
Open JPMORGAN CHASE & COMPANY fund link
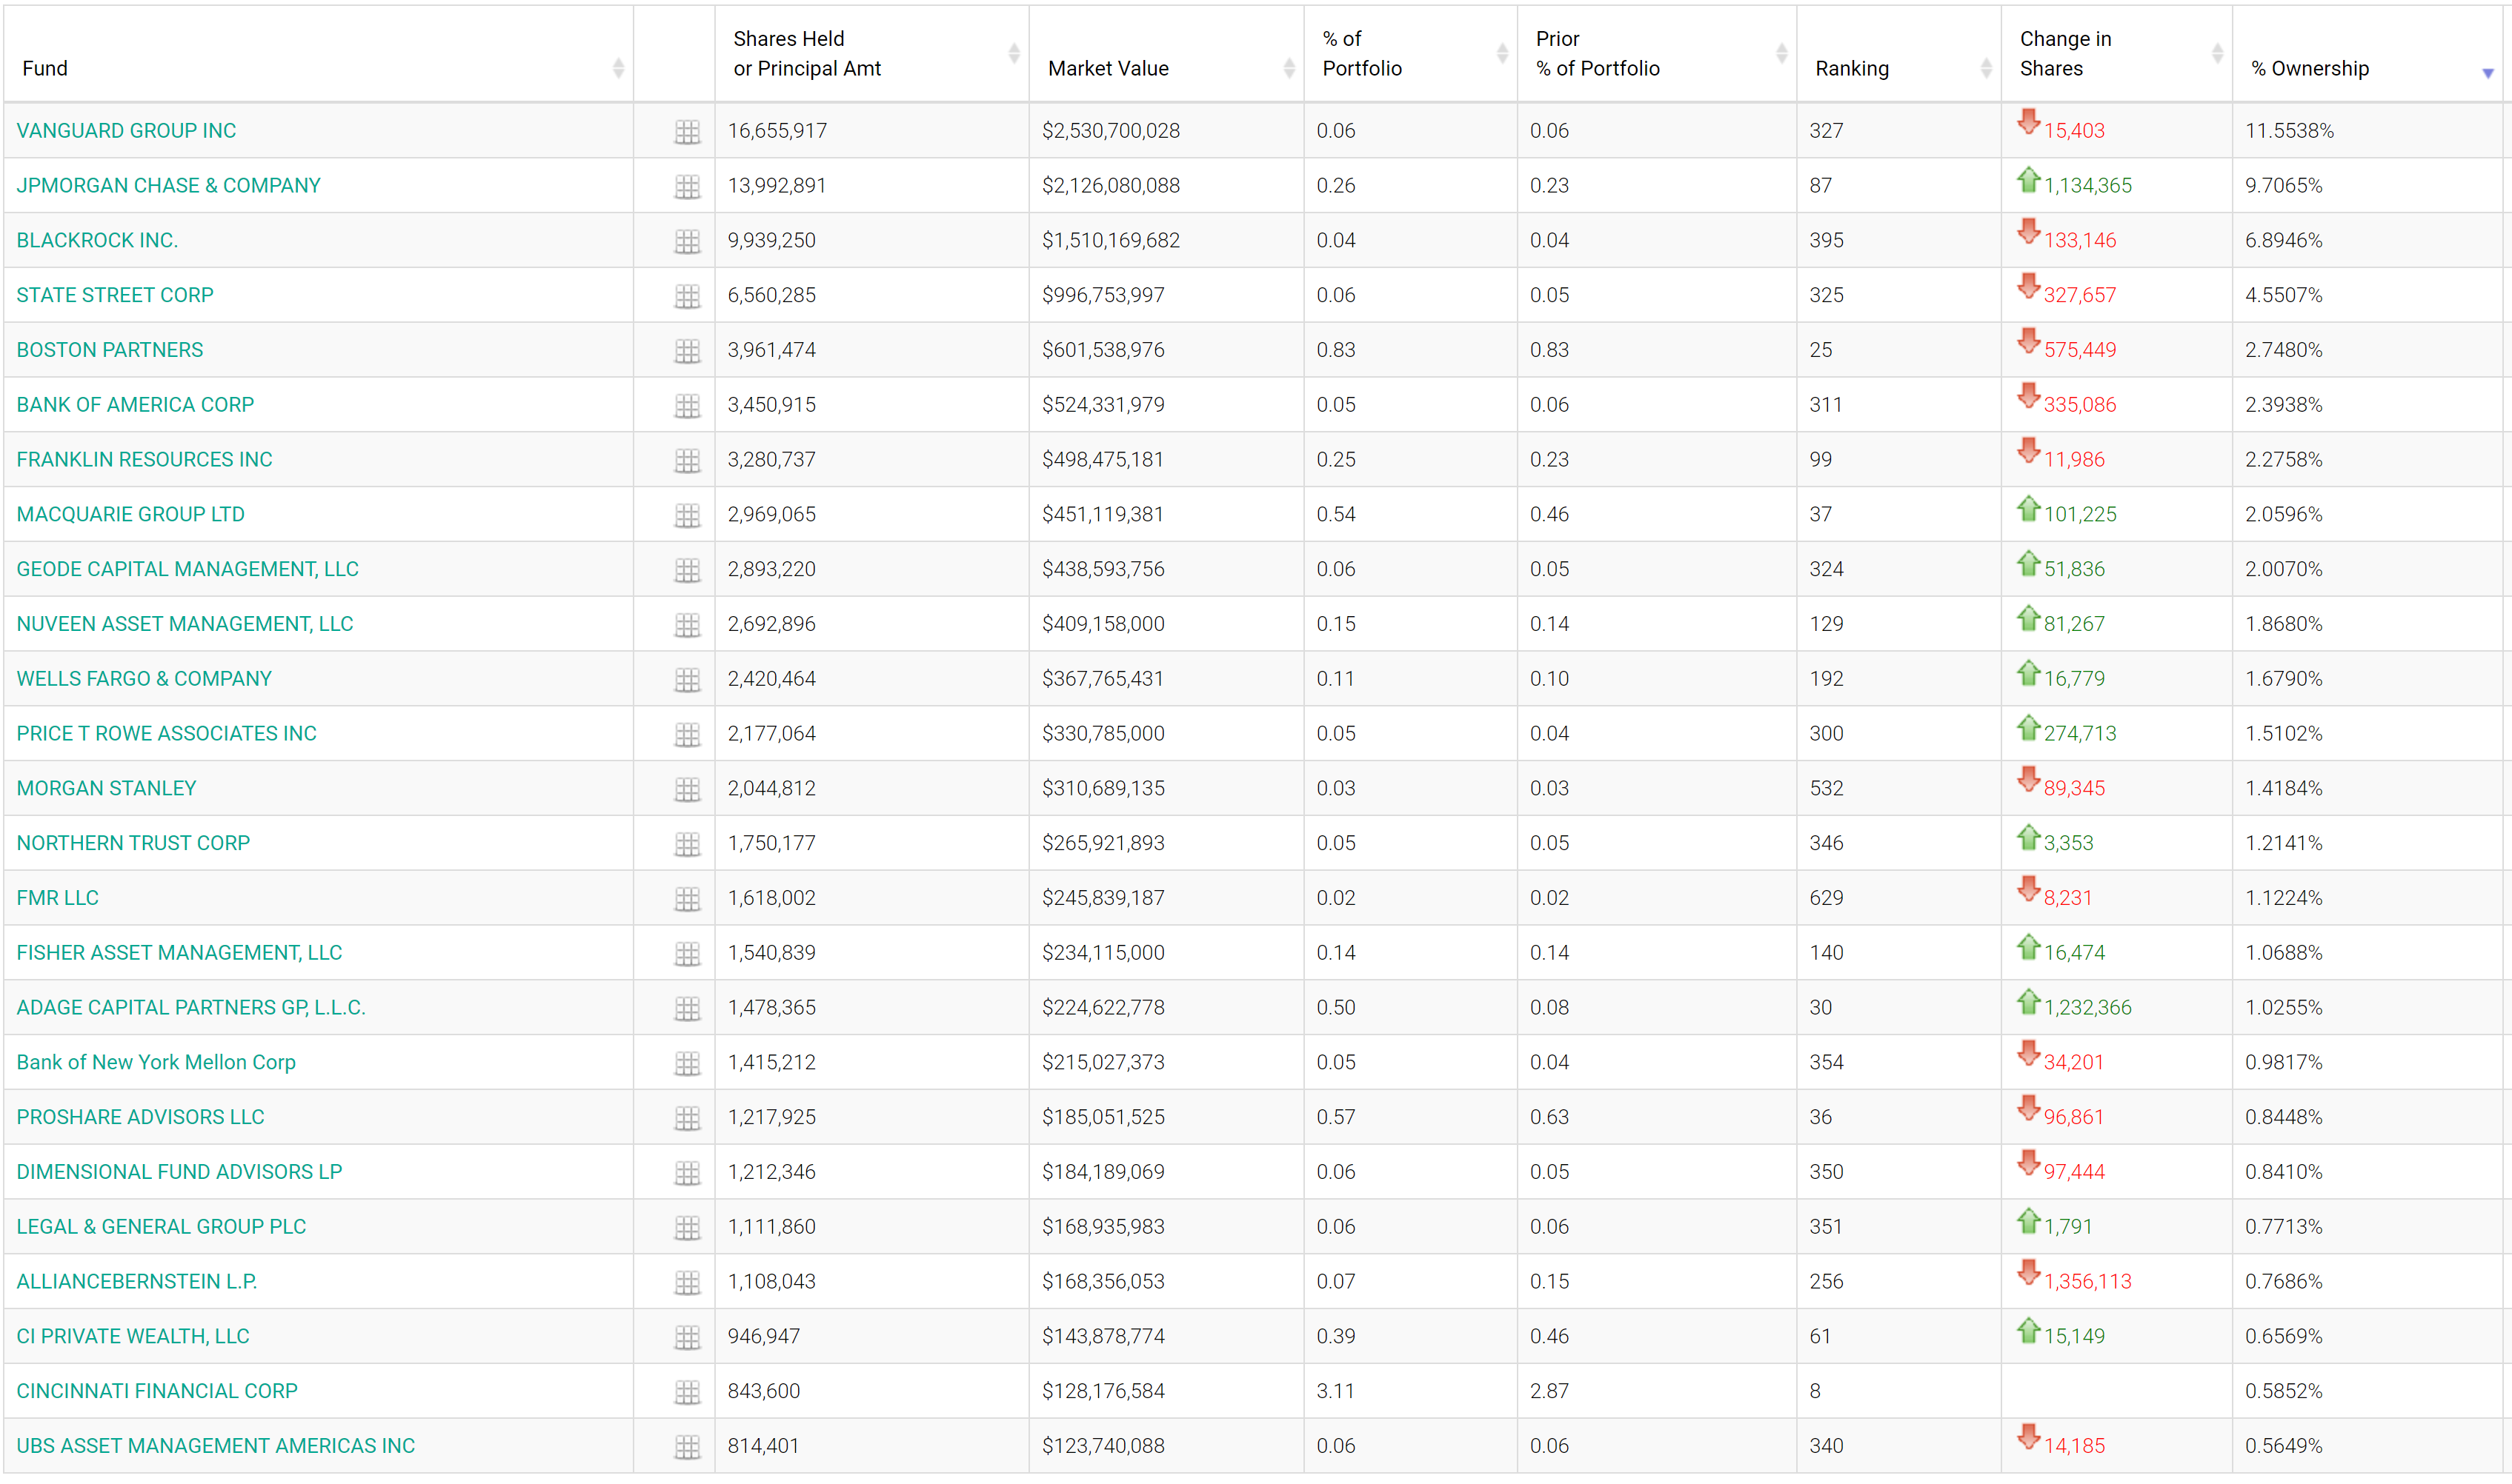click(168, 186)
